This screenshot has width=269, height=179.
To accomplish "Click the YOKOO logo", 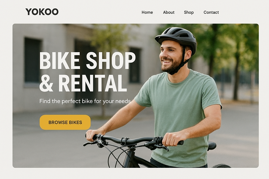I will coord(42,12).
